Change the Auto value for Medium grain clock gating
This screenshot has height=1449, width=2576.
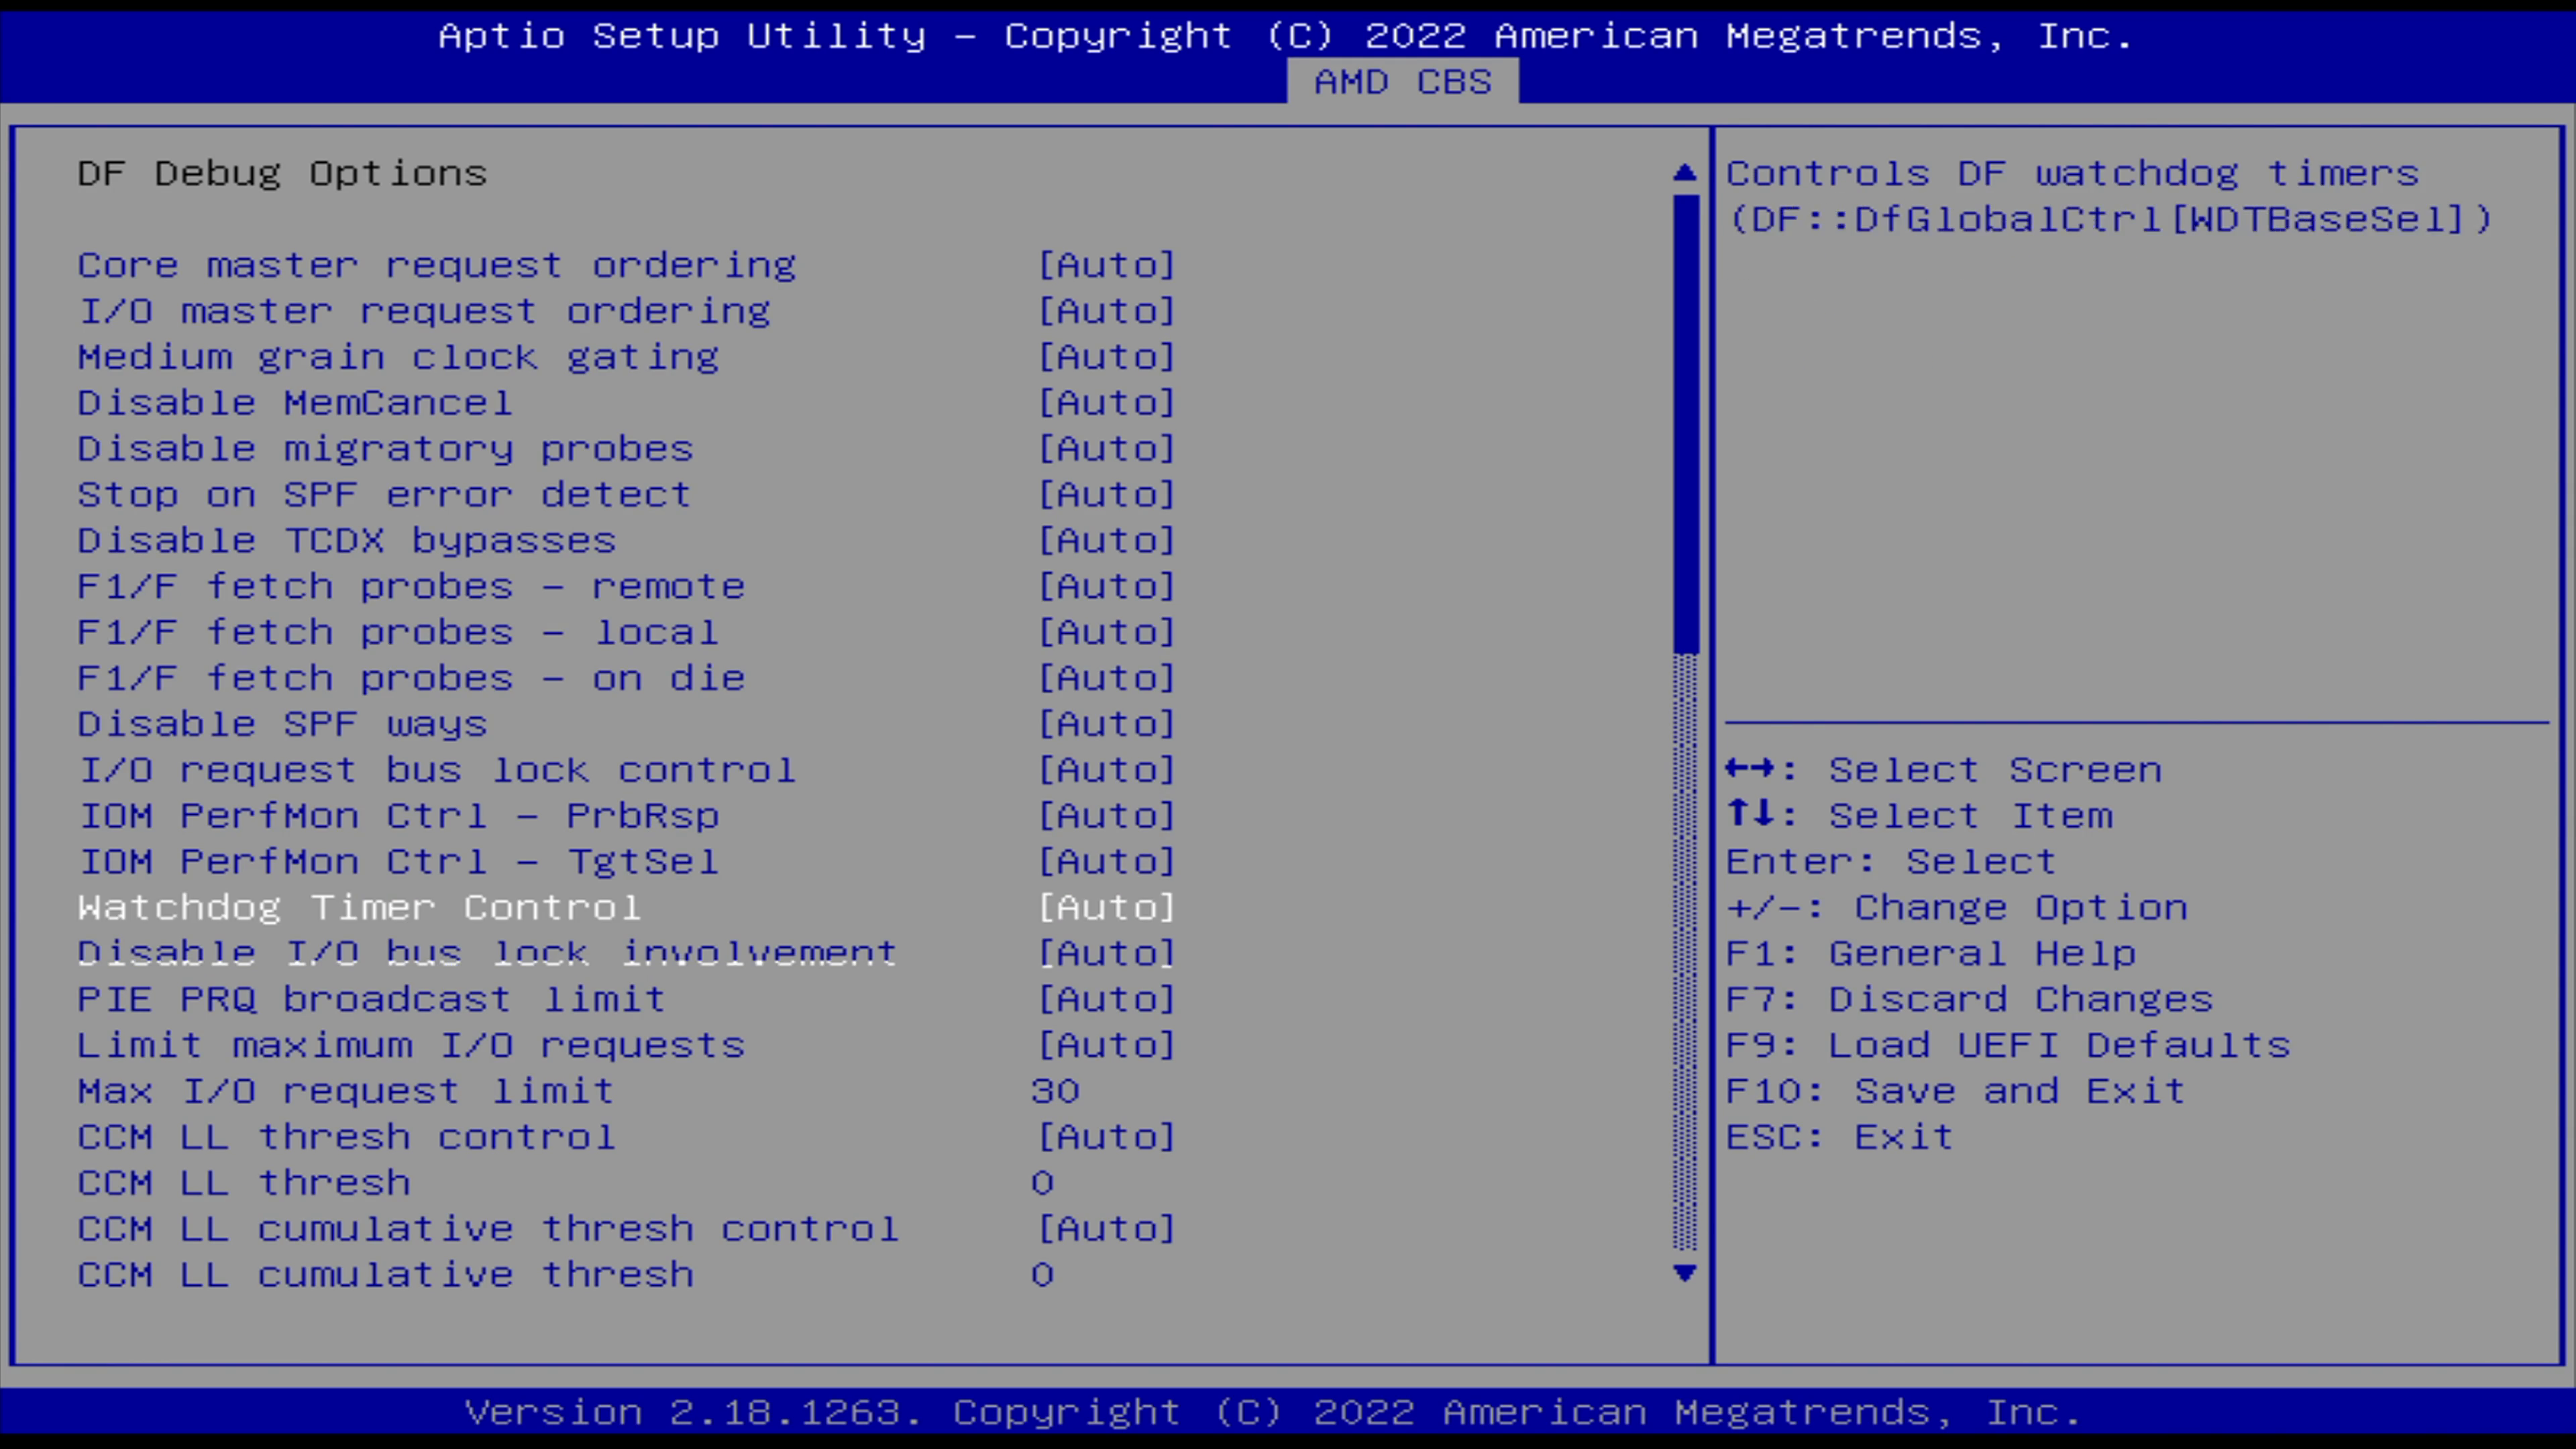[1106, 357]
